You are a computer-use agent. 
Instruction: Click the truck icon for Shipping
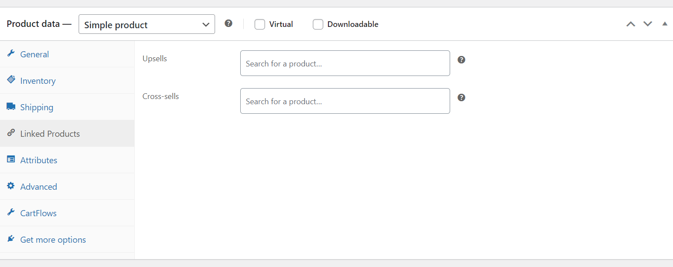11,106
